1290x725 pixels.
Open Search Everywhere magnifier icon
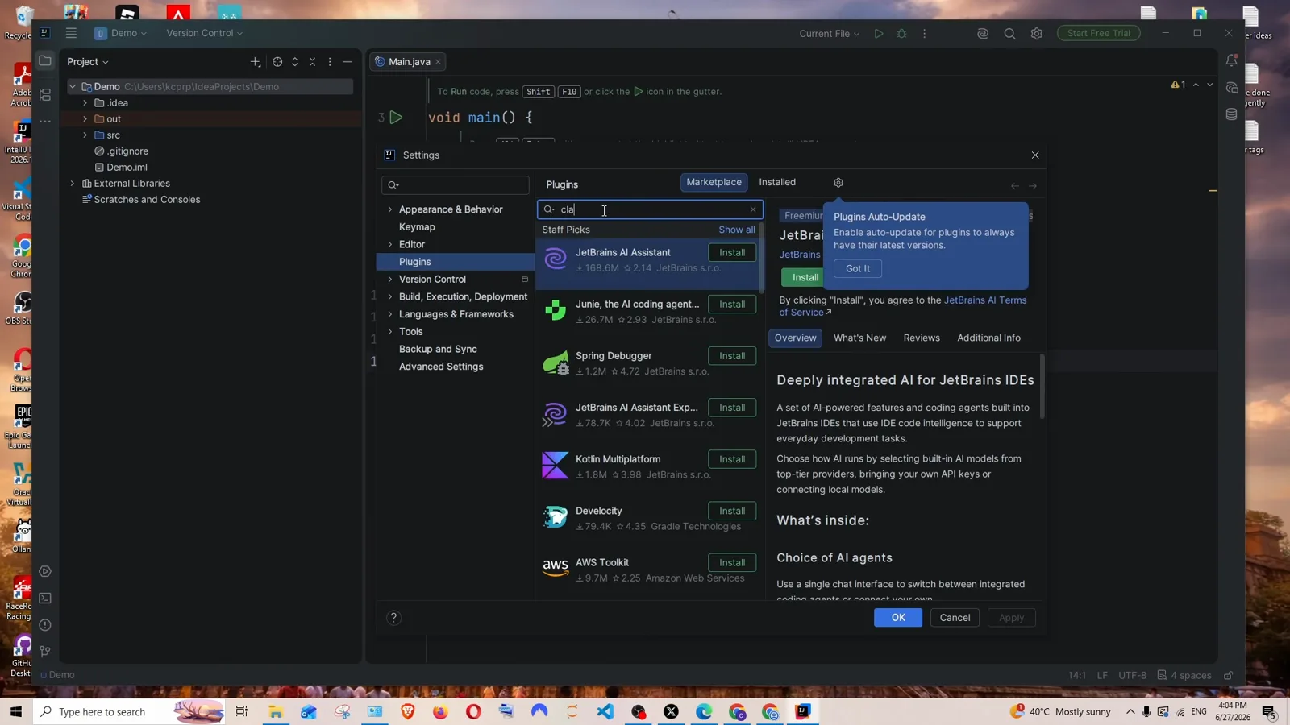pos(1009,33)
